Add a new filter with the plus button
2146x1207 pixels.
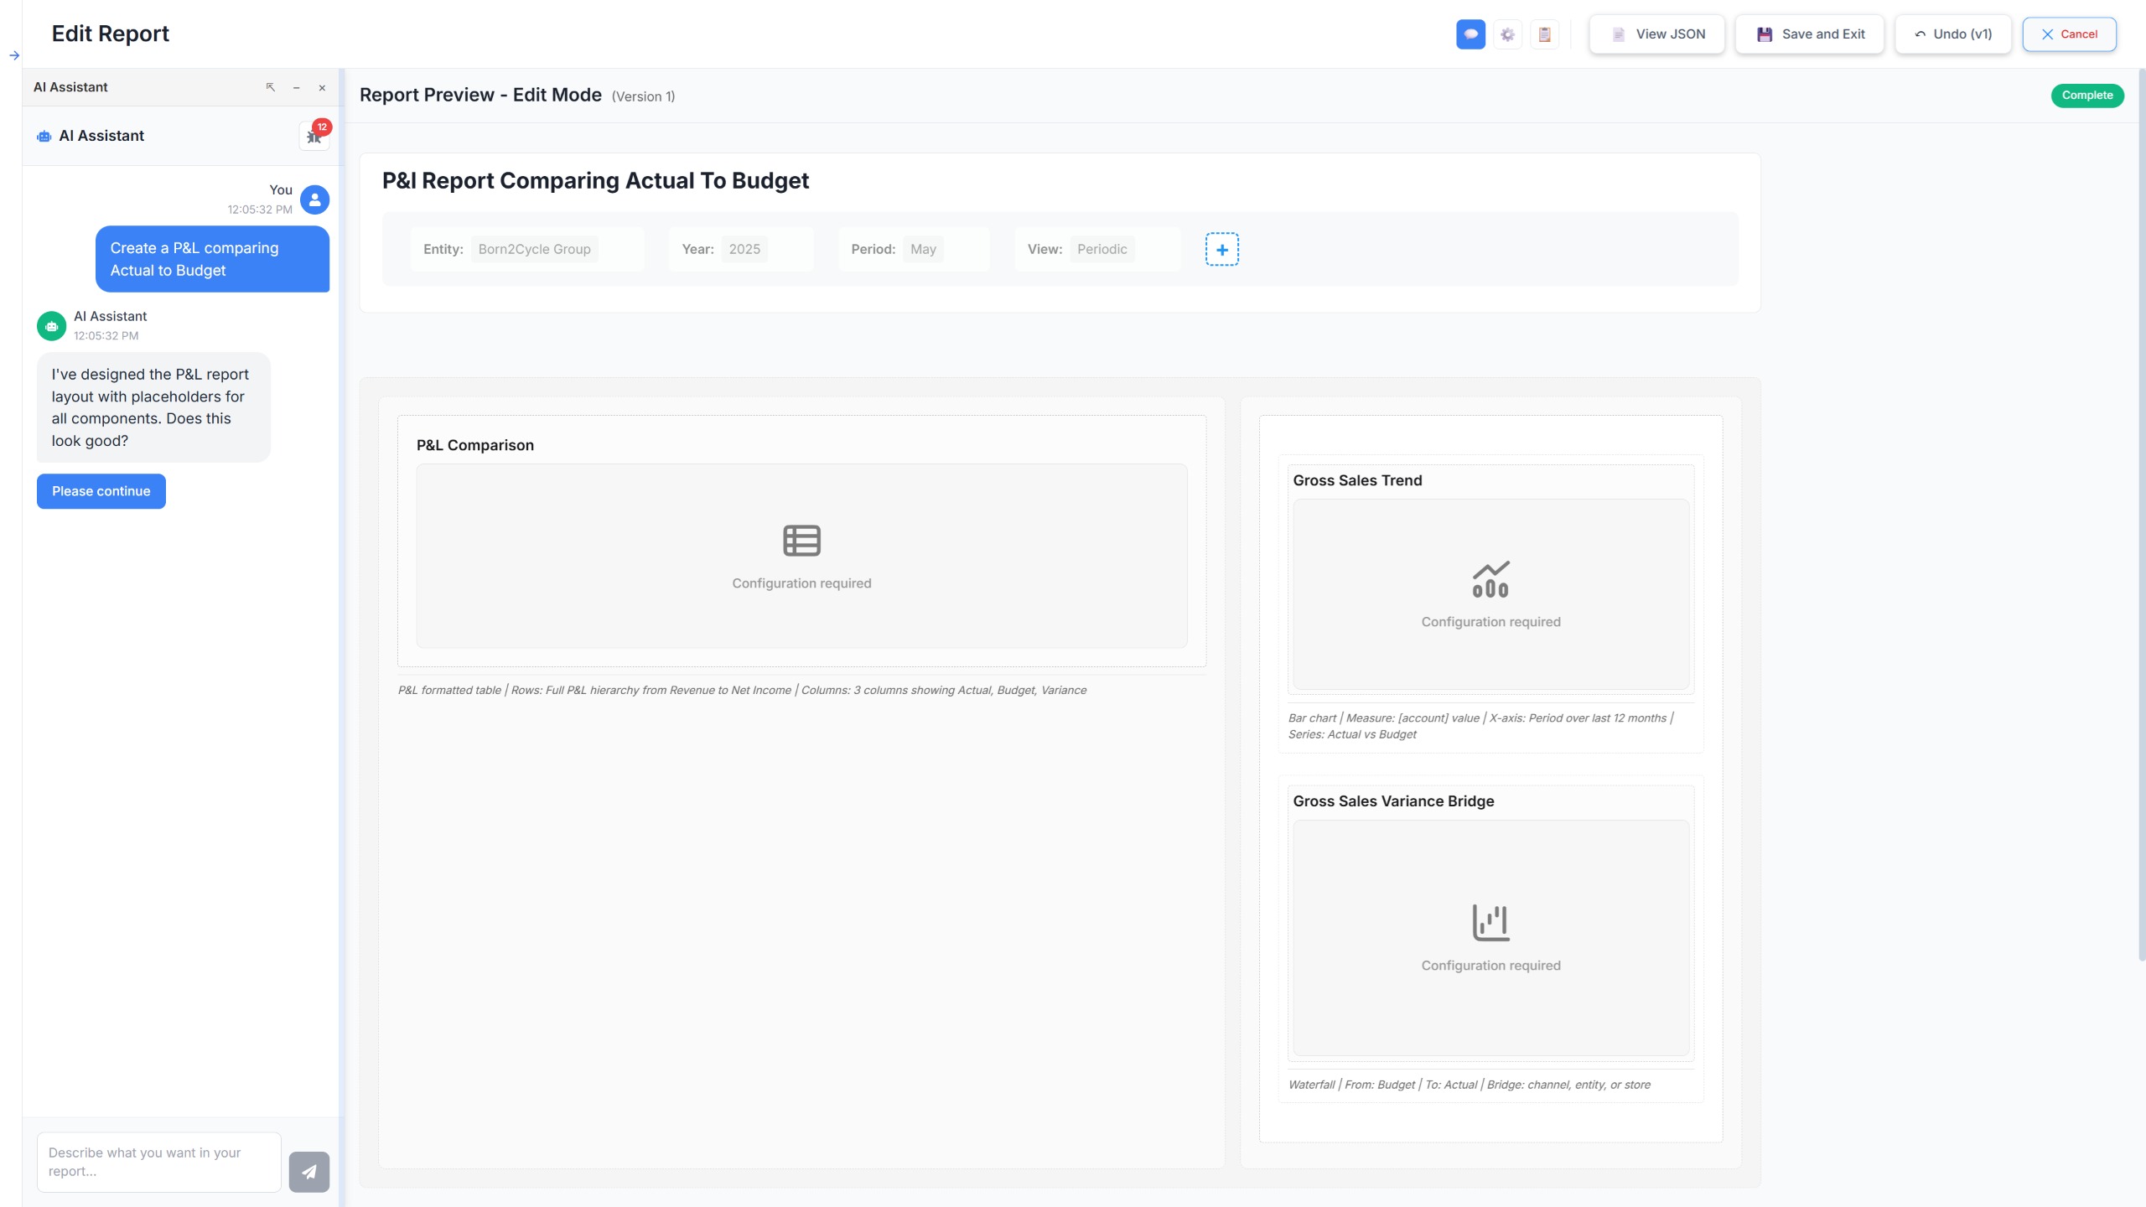click(x=1221, y=250)
